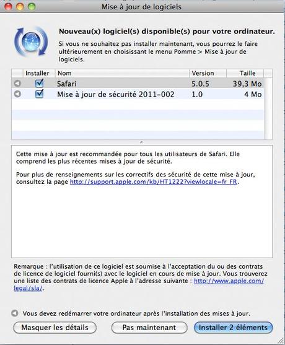Uncheck Mise à jour de sécurité 2011-002 checkbox
The height and width of the screenshot is (345, 285).
click(40, 94)
